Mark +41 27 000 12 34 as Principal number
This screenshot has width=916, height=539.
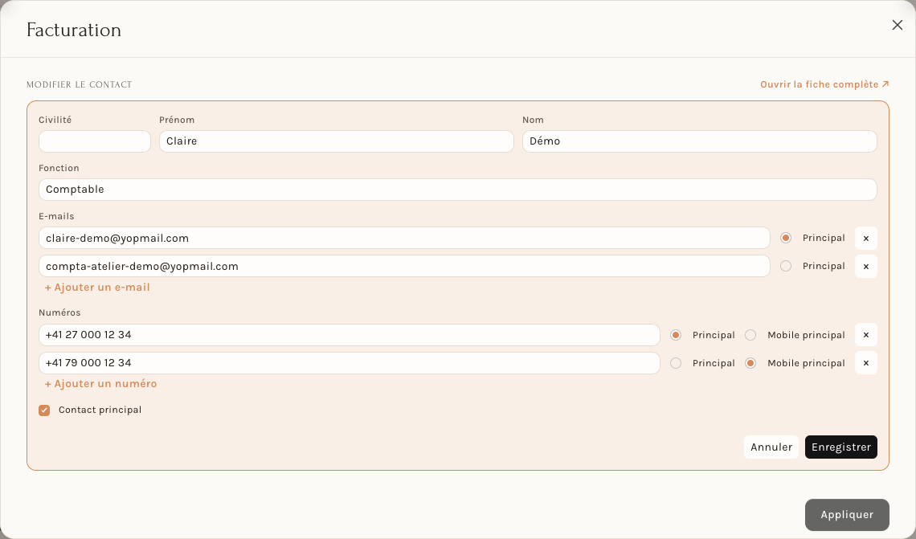[x=676, y=335]
